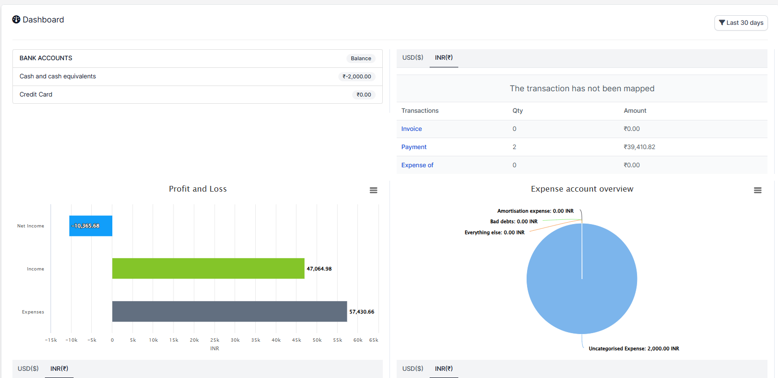Open the Profit and Loss chart menu

(x=373, y=190)
